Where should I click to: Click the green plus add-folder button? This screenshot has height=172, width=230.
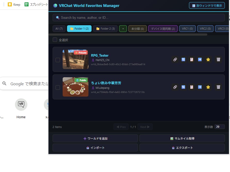click(123, 29)
